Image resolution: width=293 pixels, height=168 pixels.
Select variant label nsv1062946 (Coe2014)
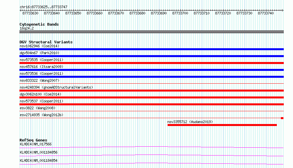tap(40, 46)
